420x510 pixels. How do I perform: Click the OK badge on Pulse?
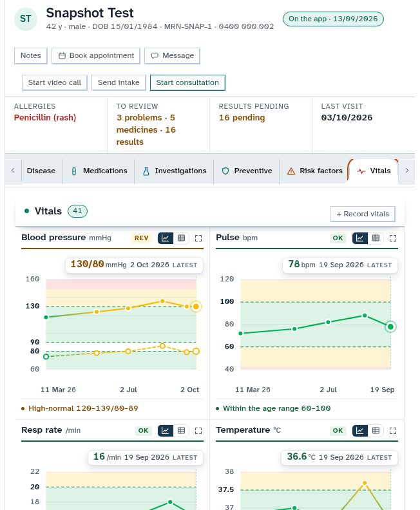(338, 238)
